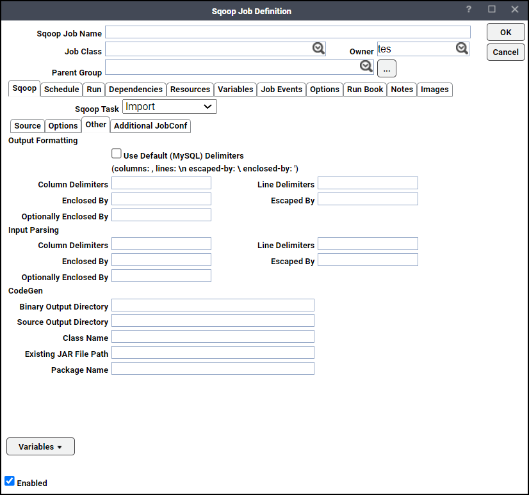Image resolution: width=529 pixels, height=495 pixels.
Task: Click the OK button
Action: coord(506,33)
